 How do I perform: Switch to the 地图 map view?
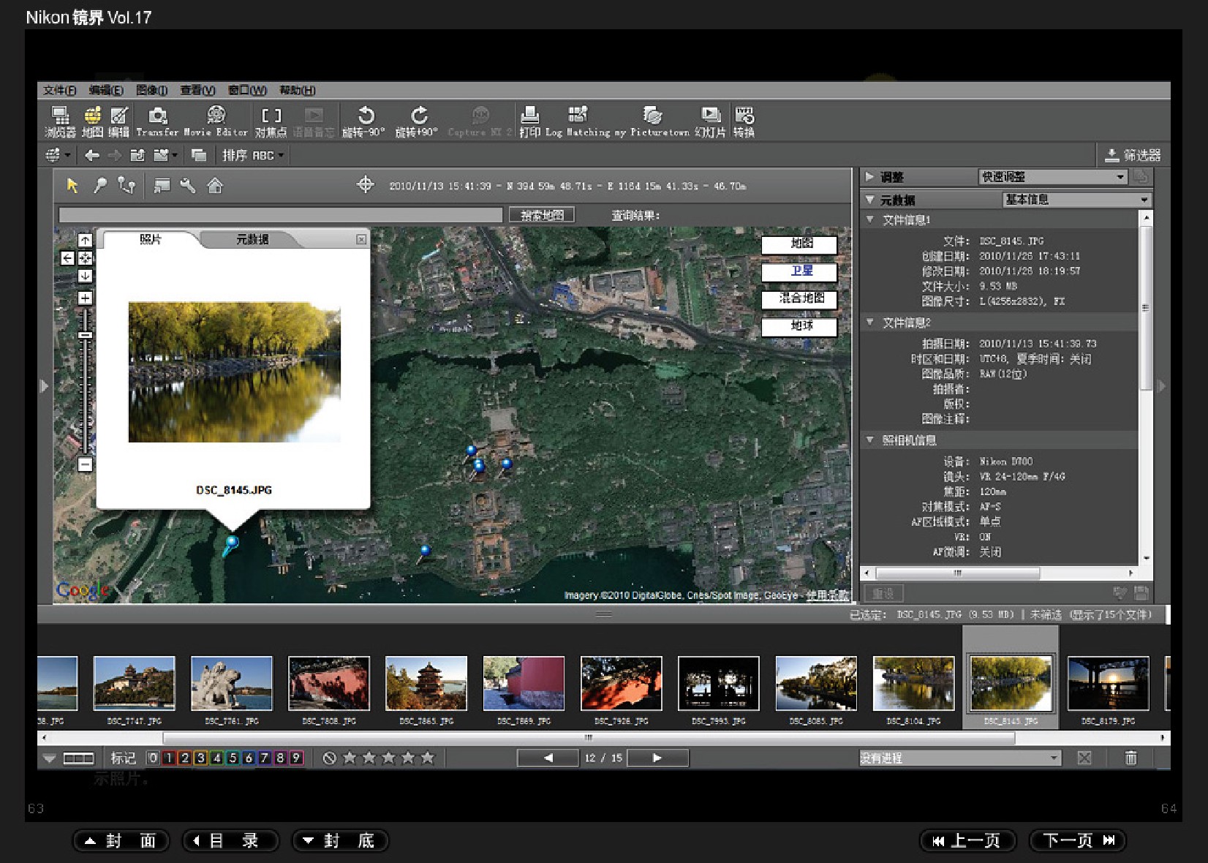coord(92,121)
